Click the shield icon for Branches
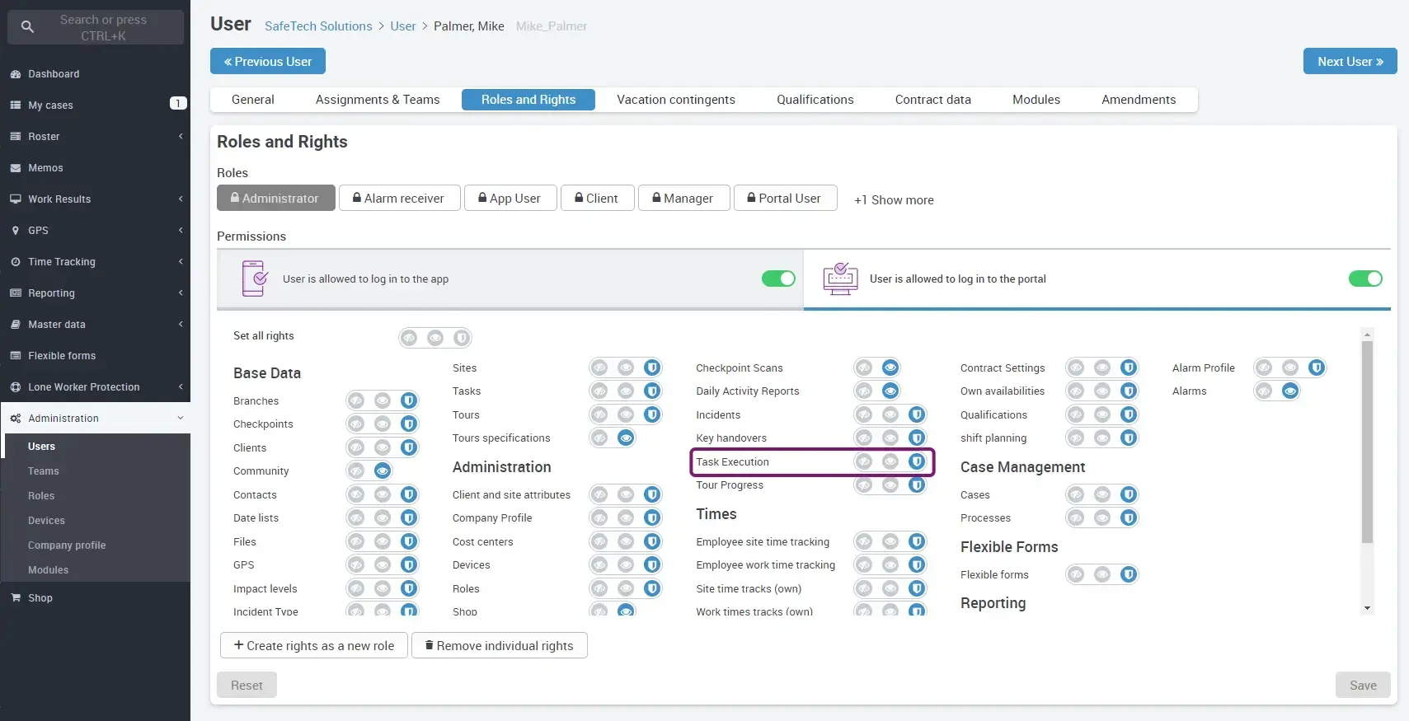 [408, 401]
